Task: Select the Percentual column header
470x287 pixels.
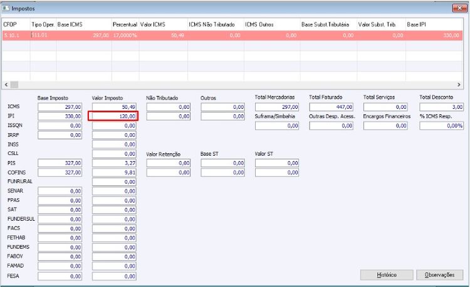Action: (x=125, y=24)
